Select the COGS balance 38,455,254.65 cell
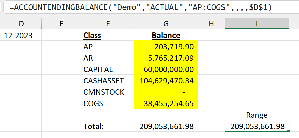This screenshot has width=299, height=138. [166, 103]
